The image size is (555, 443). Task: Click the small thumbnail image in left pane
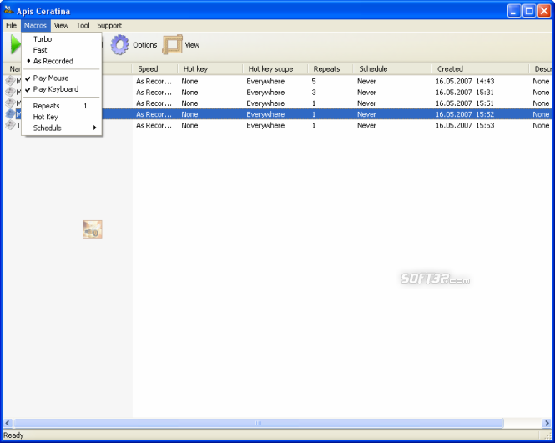(93, 229)
